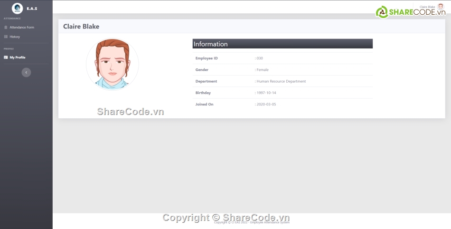
Task: Click the Human Resource Department value
Action: [281, 81]
